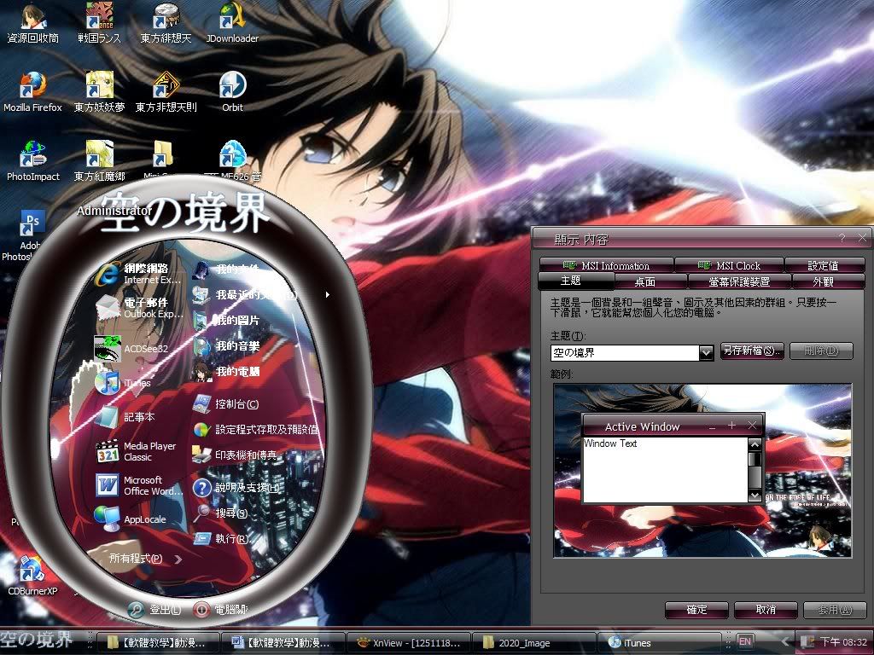Switch to XnView in the taskbar
Screen dimensions: 874x655
point(408,643)
